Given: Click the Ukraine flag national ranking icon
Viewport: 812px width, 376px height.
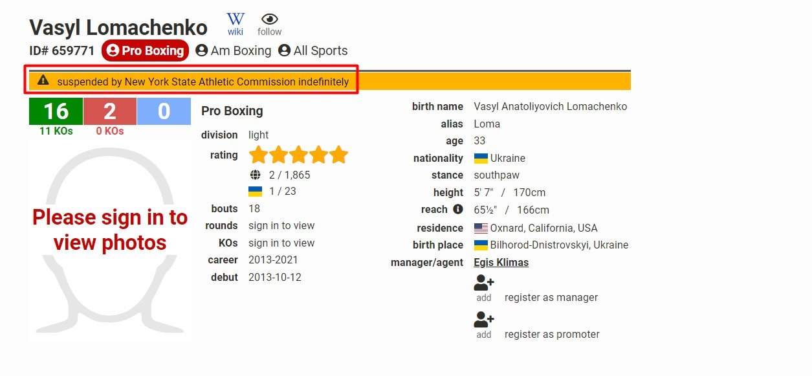Looking at the screenshot, I should tap(255, 192).
